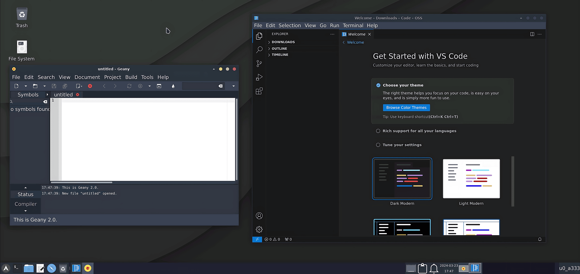Toggle the Choose your theme option
This screenshot has width=580, height=274.
tap(378, 85)
